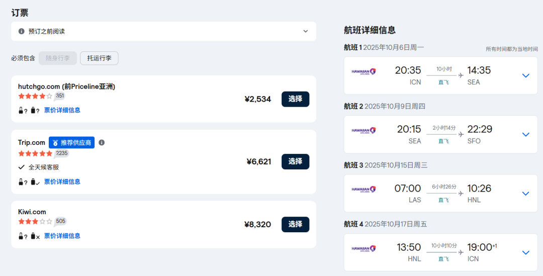Click hutchgo.com checked baggage icon
Viewport: 543px width, 276px height.
pyautogui.click(x=35, y=111)
